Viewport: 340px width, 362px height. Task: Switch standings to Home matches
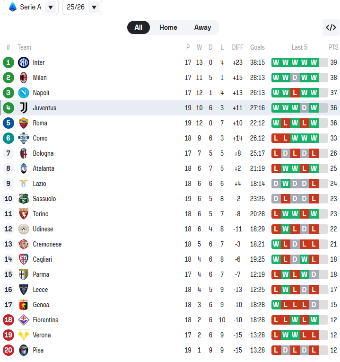168,27
